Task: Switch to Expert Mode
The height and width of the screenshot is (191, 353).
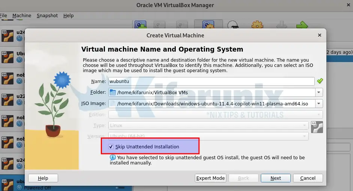Action: click(x=210, y=178)
